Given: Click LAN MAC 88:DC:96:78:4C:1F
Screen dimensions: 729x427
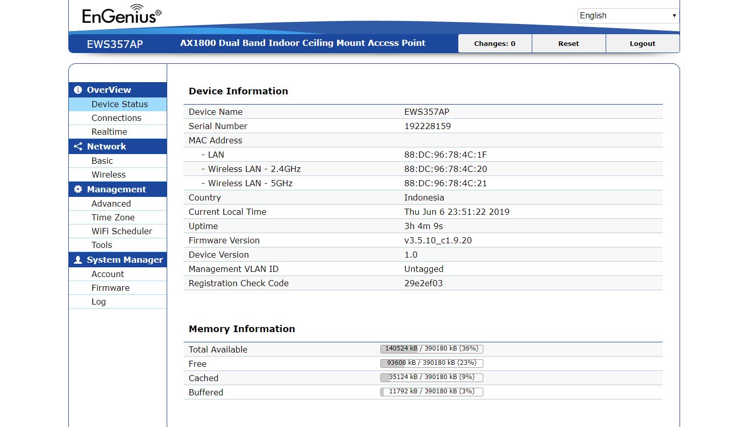Looking at the screenshot, I should coord(446,155).
